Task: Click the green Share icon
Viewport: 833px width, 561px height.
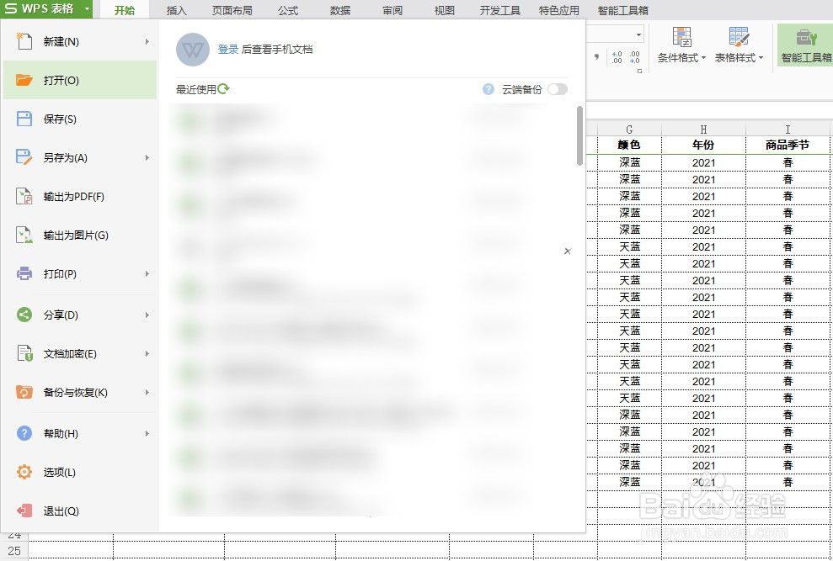Action: pyautogui.click(x=24, y=315)
